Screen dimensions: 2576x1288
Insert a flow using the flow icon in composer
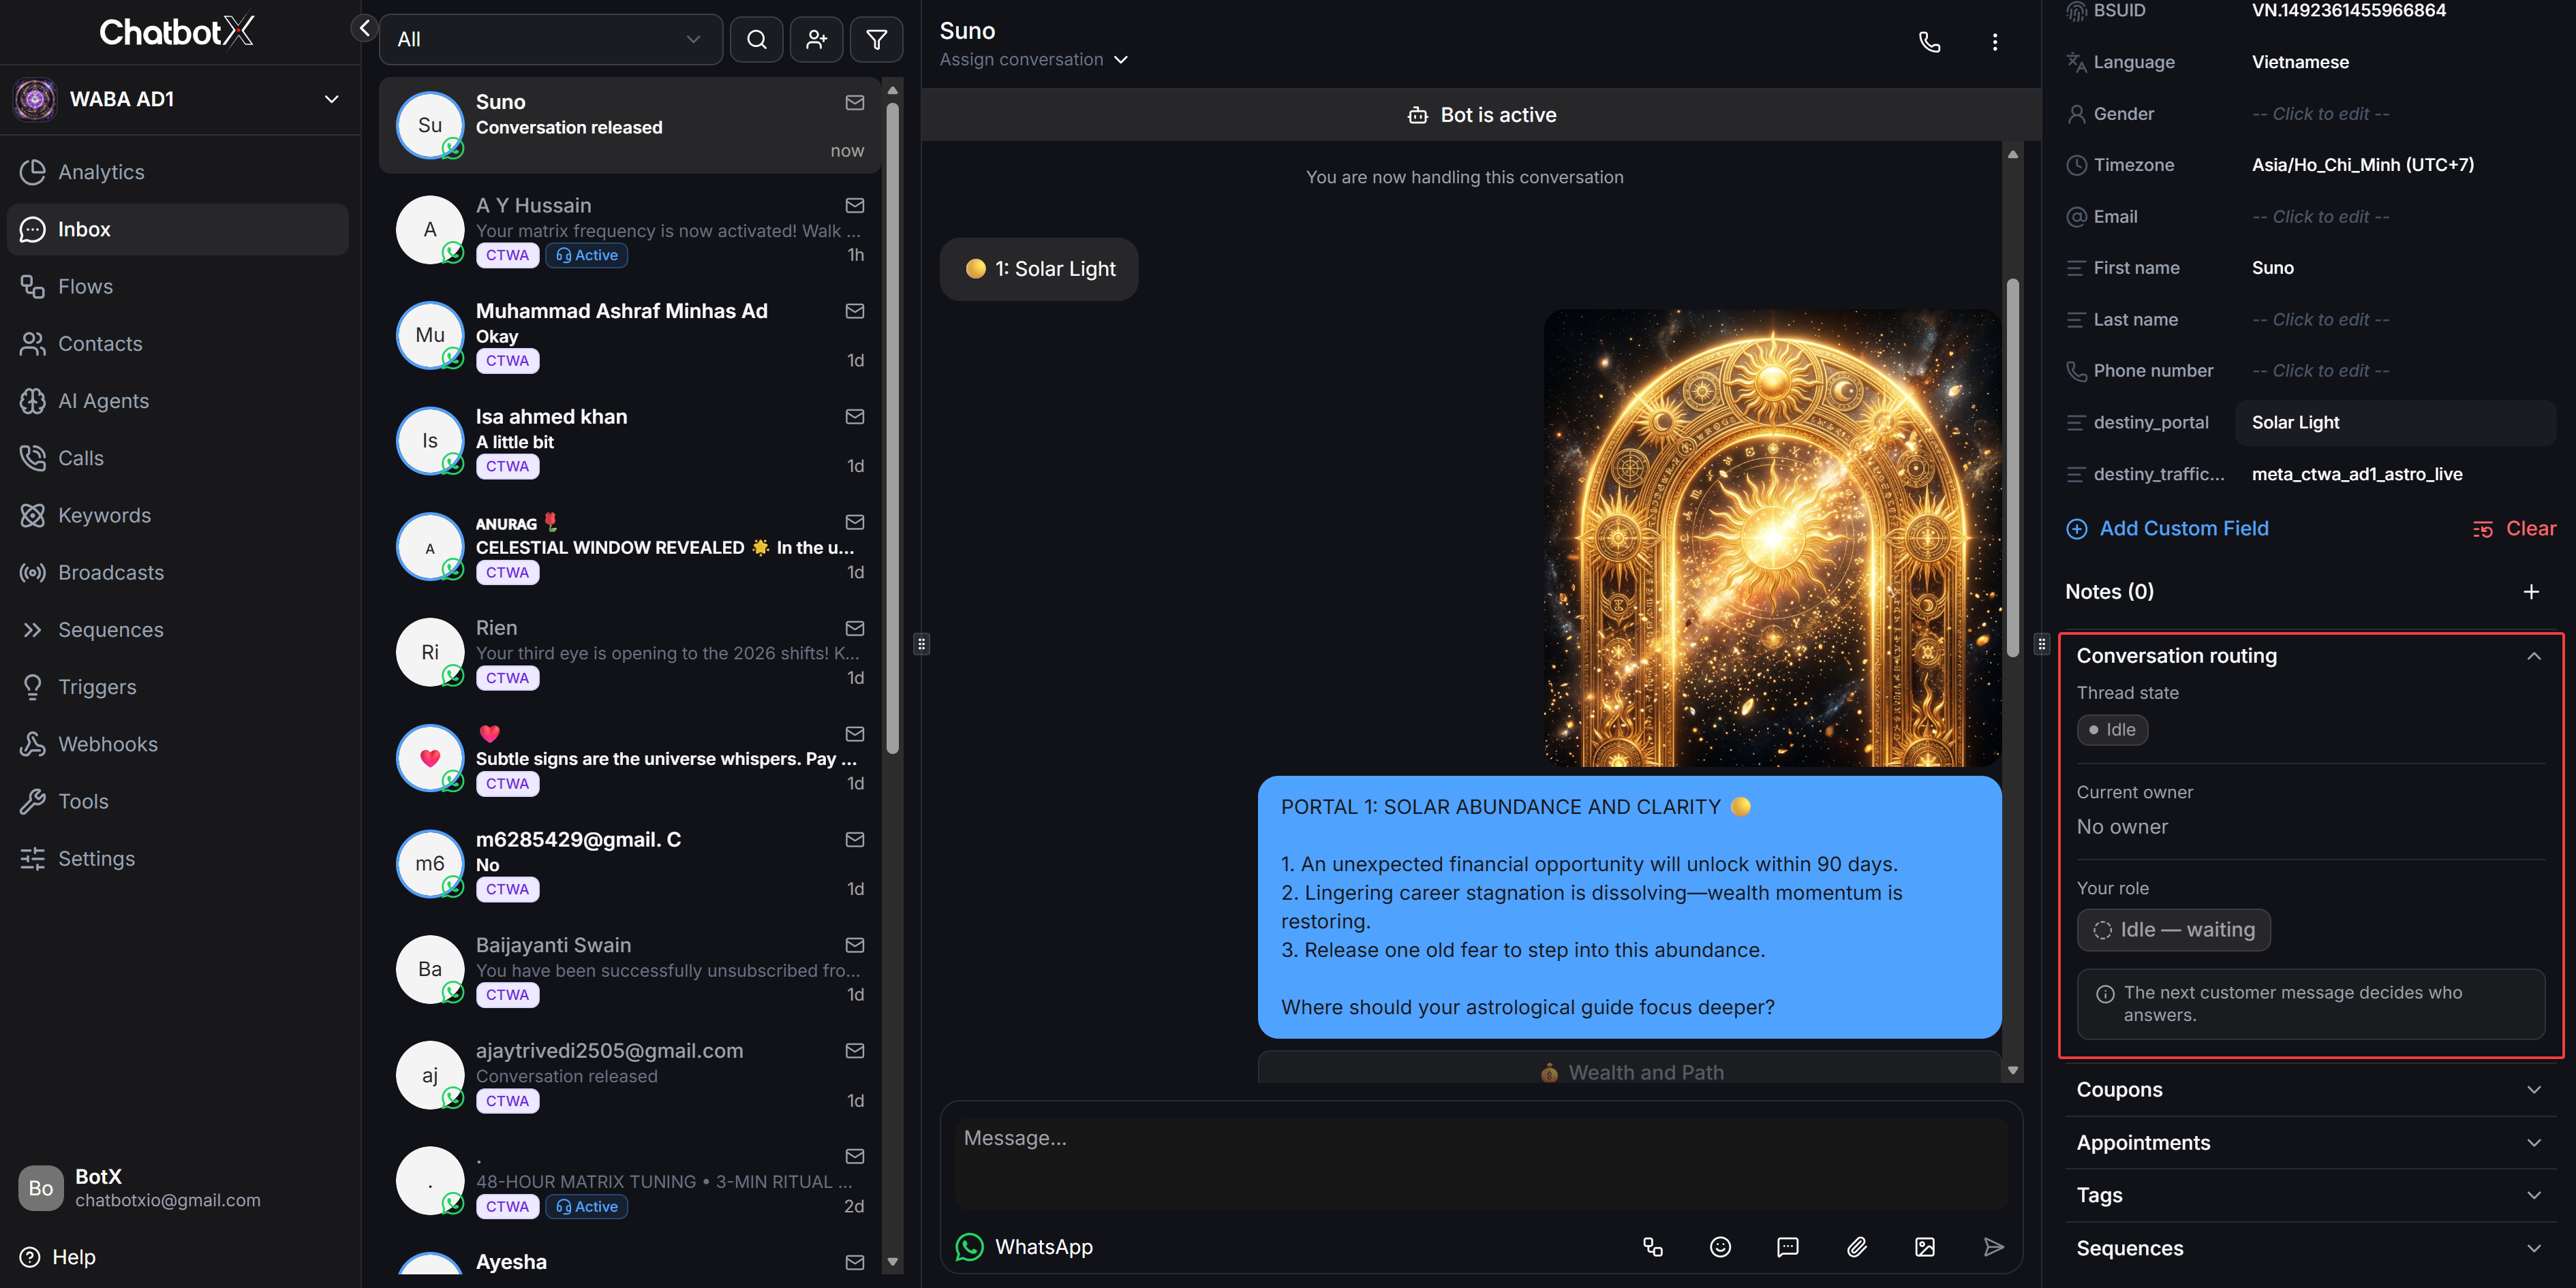[1653, 1247]
